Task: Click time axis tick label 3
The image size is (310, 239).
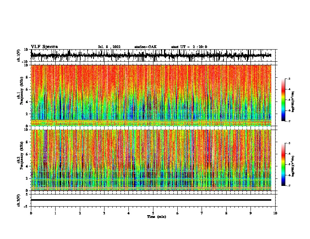Action: click(x=104, y=213)
